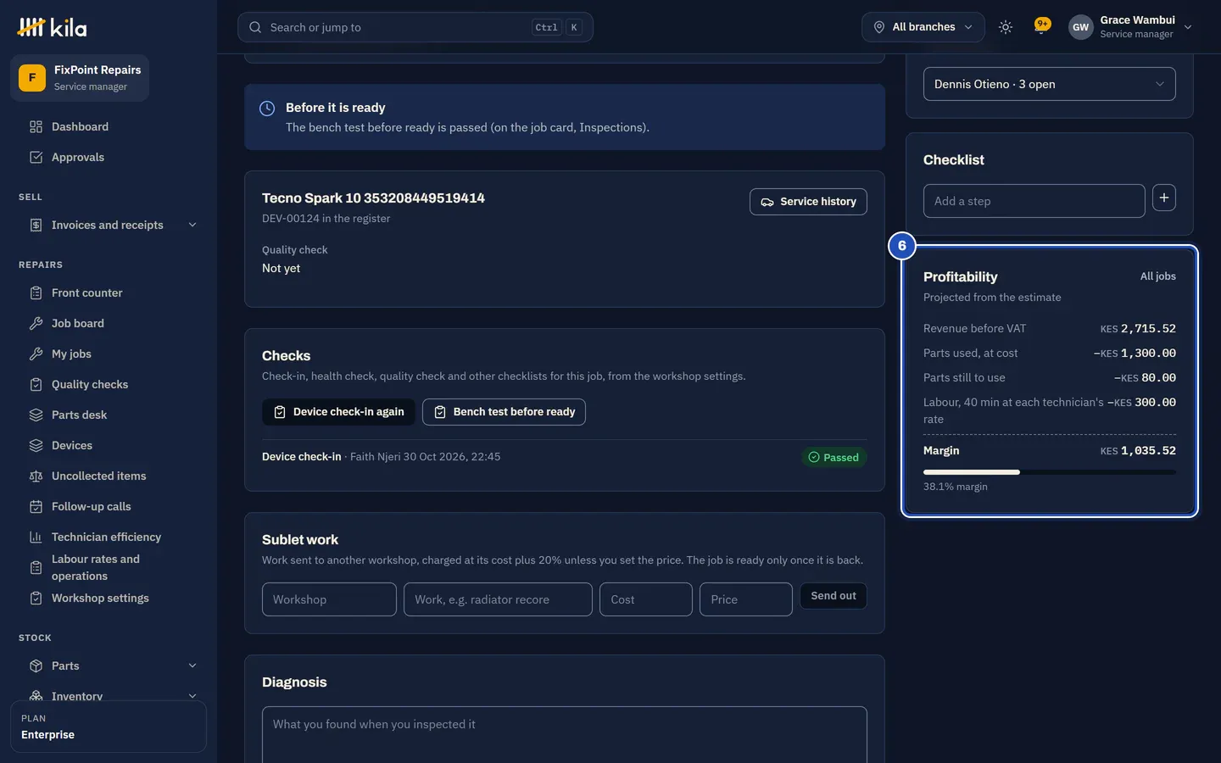The height and width of the screenshot is (763, 1221).
Task: Open the Grace Wambui account menu
Action: (1131, 27)
